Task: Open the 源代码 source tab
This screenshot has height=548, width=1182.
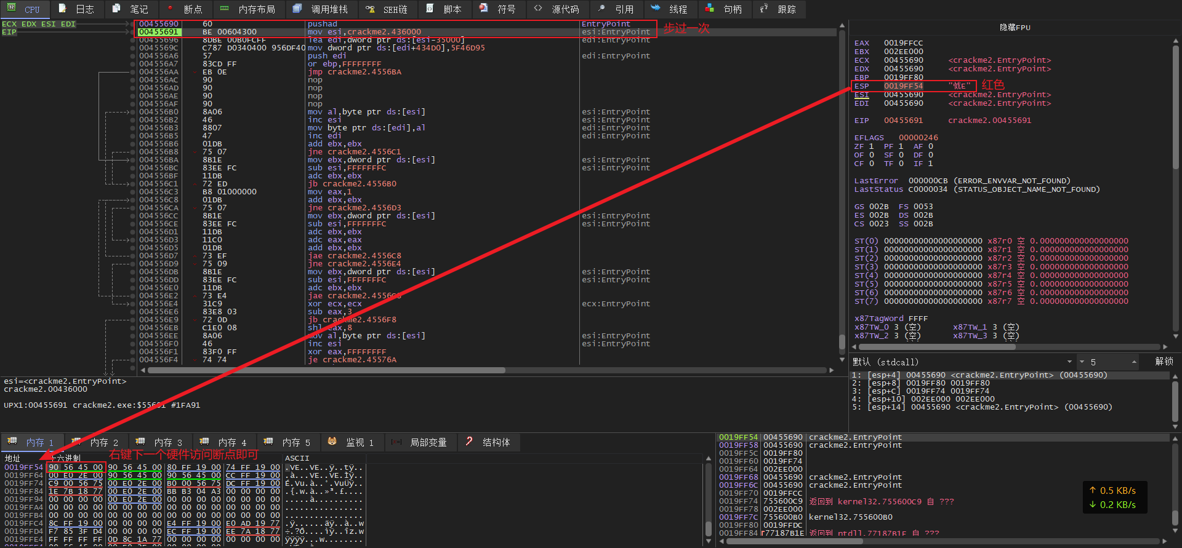Action: (558, 9)
